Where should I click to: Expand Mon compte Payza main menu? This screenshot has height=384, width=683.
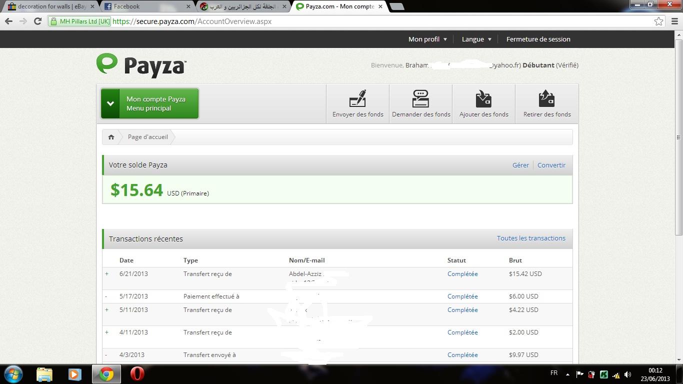tap(149, 103)
